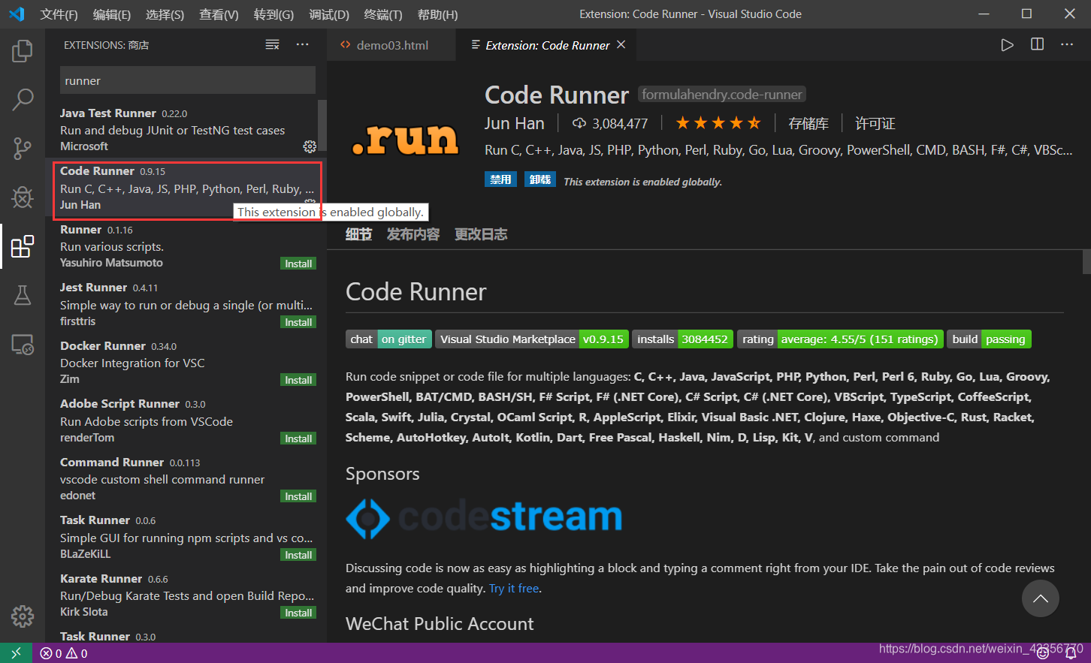Switch to Extension: Code Runner tab
This screenshot has height=663, width=1091.
tap(547, 45)
